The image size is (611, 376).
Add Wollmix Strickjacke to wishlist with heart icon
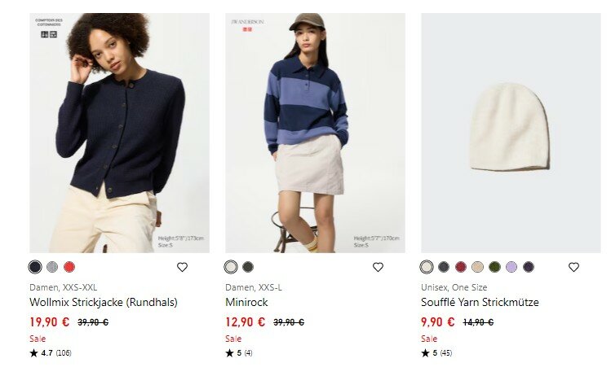pyautogui.click(x=182, y=267)
